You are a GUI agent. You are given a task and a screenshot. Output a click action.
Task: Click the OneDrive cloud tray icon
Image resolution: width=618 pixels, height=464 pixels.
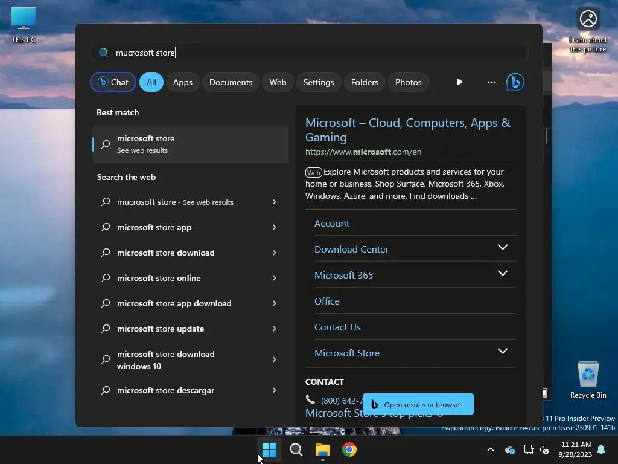click(509, 449)
